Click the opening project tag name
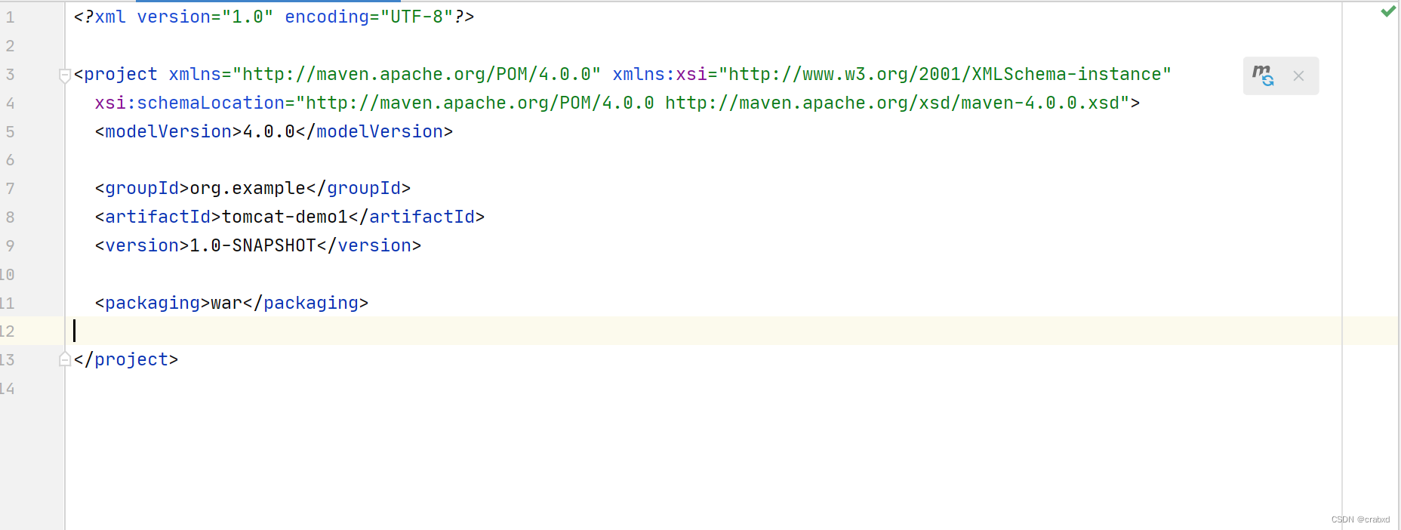Viewport: 1401px width, 530px height. 121,74
